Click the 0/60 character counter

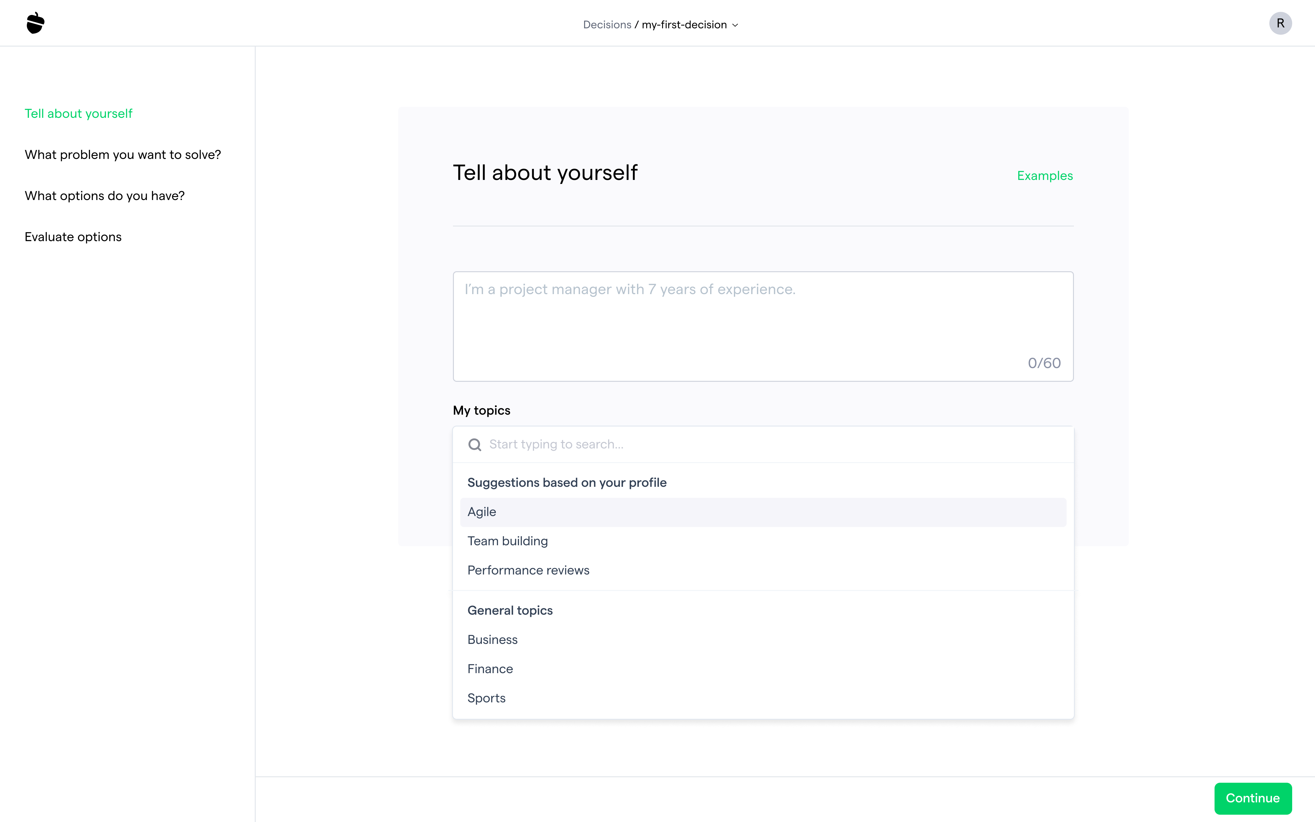(1044, 363)
